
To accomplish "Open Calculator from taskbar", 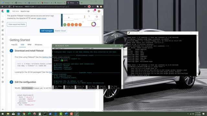I will point(40,114).
